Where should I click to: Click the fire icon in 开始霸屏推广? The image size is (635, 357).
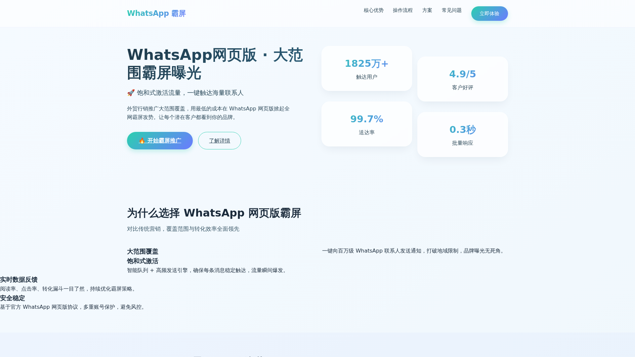point(142,140)
